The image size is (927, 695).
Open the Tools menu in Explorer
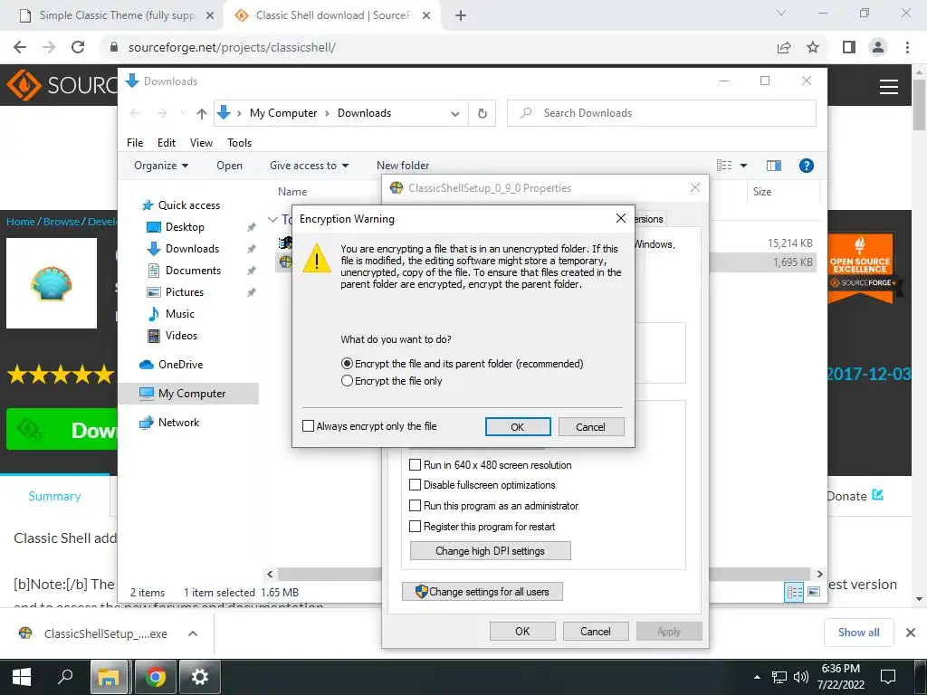239,142
